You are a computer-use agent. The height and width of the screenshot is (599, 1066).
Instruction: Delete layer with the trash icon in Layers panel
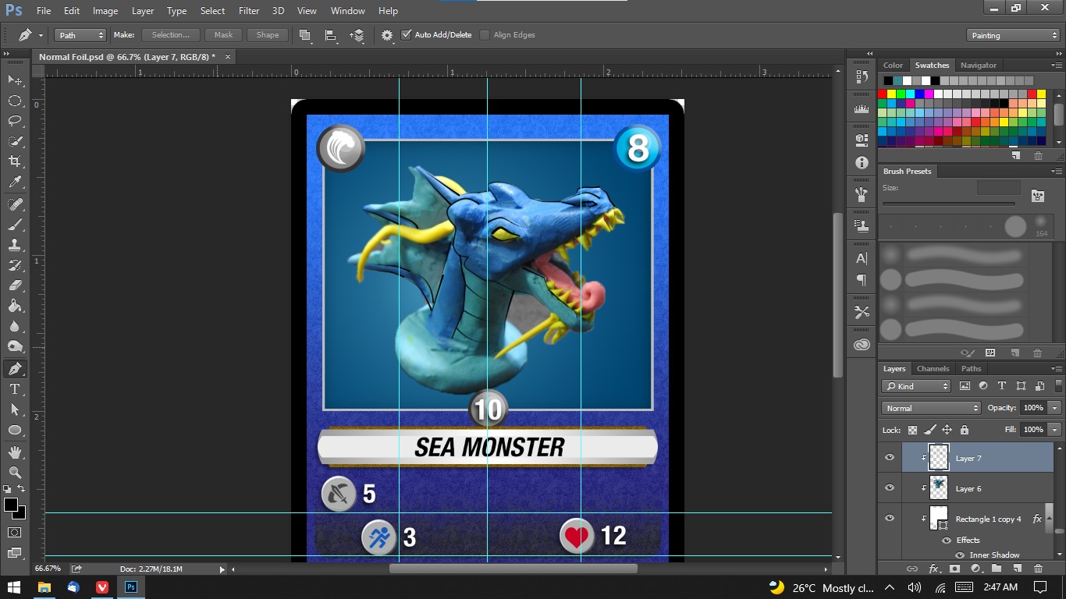coord(1038,569)
